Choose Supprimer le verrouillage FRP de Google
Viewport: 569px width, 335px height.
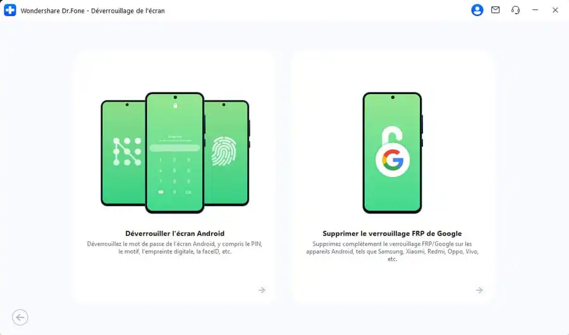(x=392, y=233)
